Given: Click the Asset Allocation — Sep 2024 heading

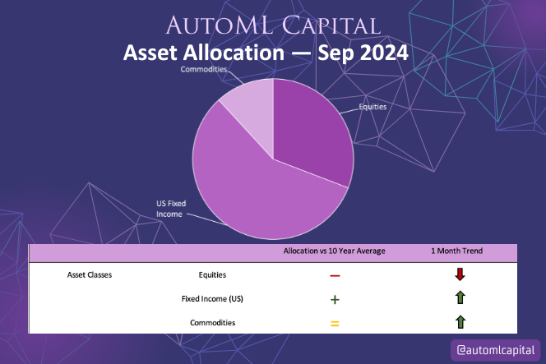Looking at the screenshot, I should click(266, 53).
